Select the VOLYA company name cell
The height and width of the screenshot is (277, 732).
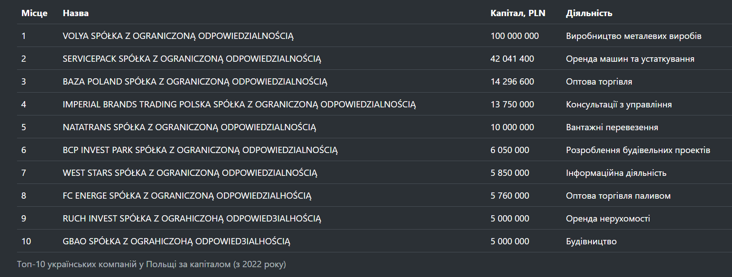(x=178, y=36)
